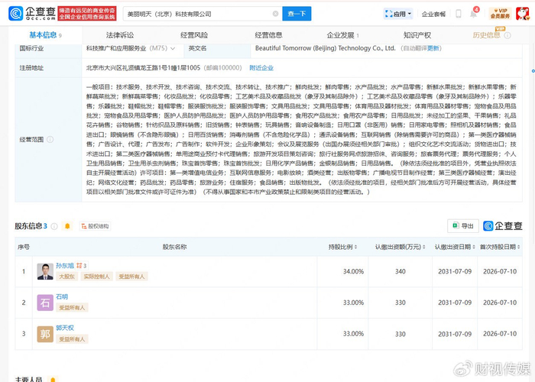
Task: Switch to 历史信息 tab
Action: [486, 35]
